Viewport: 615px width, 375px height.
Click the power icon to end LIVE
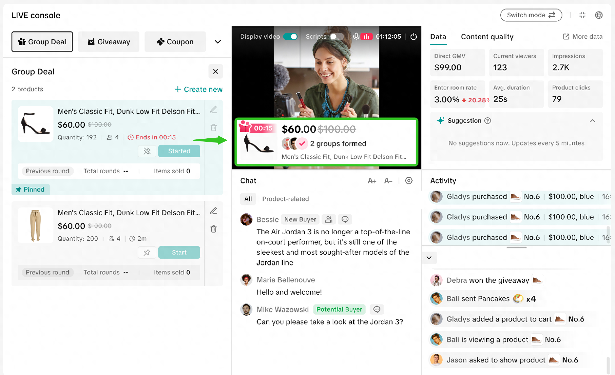tap(413, 37)
